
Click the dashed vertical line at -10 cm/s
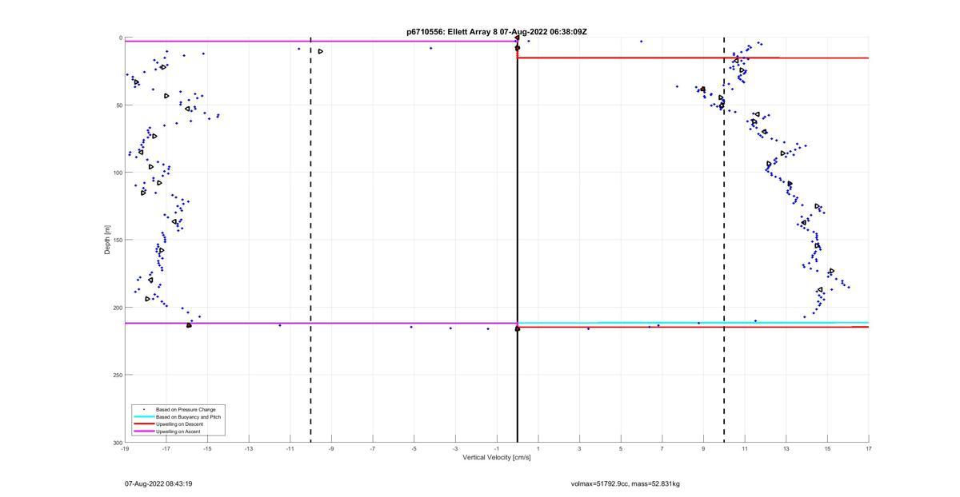point(310,240)
